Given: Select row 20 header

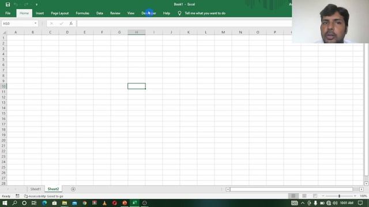Looking at the screenshot, I should tap(3, 140).
